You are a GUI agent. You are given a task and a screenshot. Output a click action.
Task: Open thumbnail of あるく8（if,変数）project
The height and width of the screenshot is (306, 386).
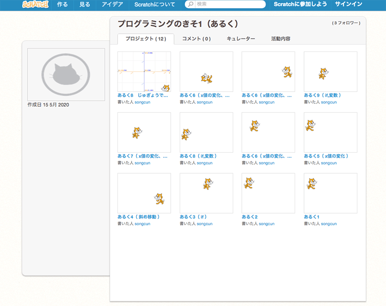206,132
